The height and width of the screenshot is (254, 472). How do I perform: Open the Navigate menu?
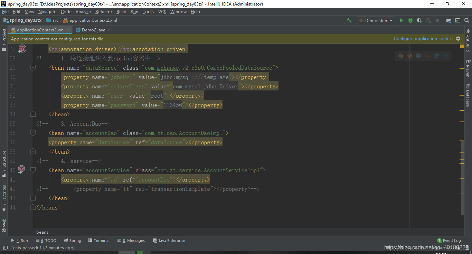click(x=47, y=12)
